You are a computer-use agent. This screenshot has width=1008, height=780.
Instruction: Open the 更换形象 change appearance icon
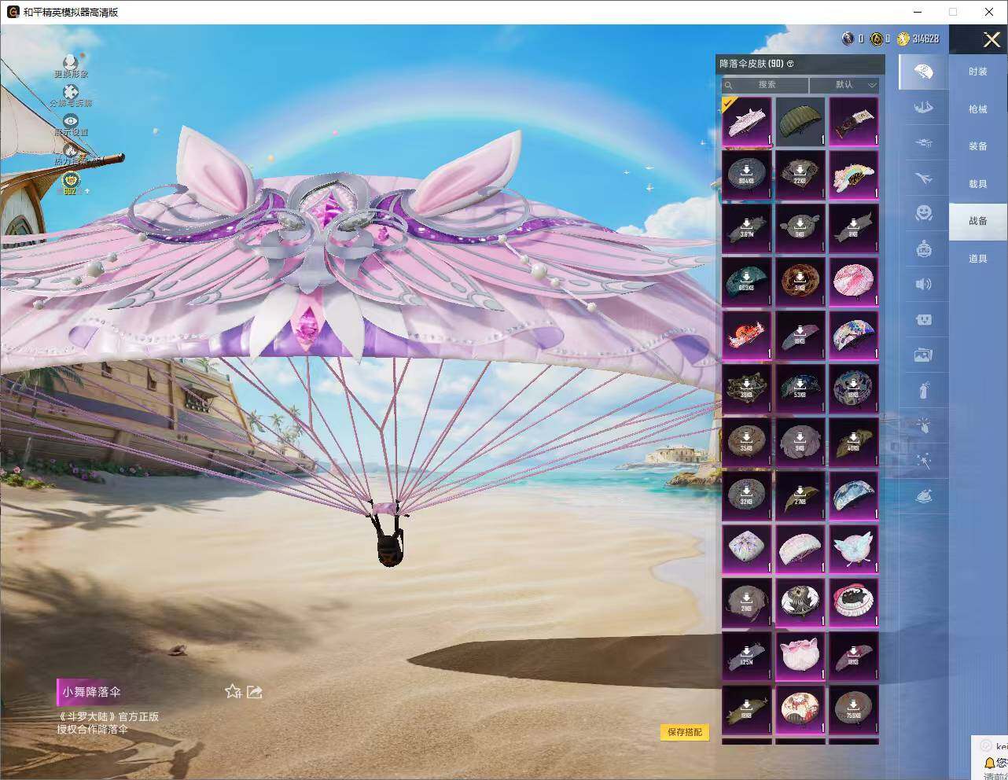pyautogui.click(x=71, y=63)
